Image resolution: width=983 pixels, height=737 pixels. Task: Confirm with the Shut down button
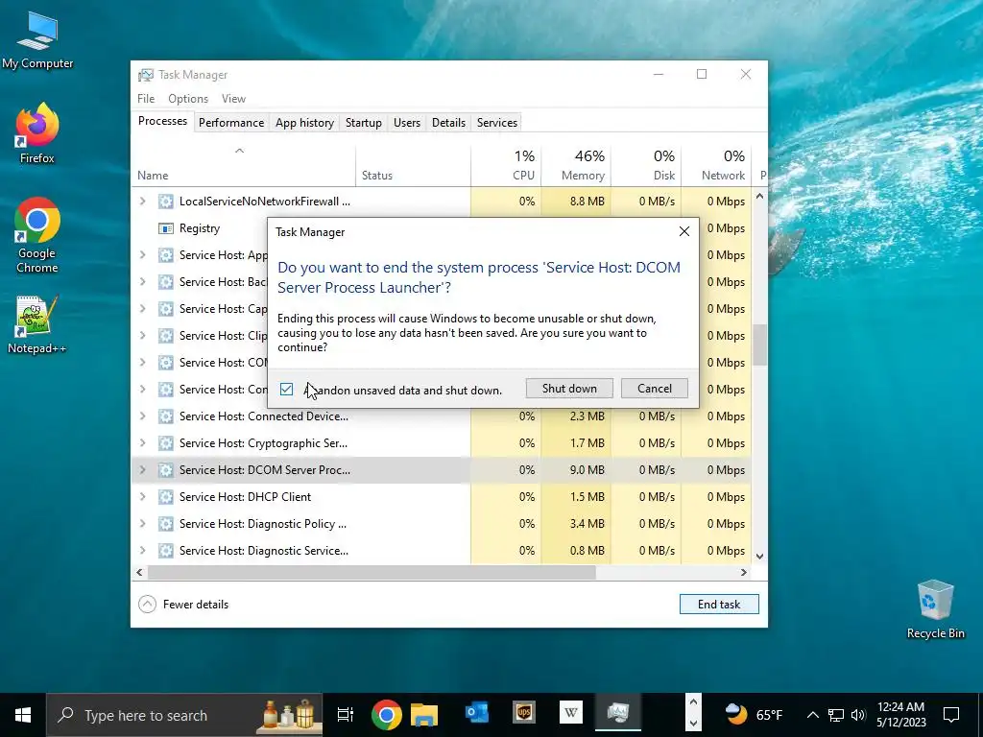pos(569,389)
